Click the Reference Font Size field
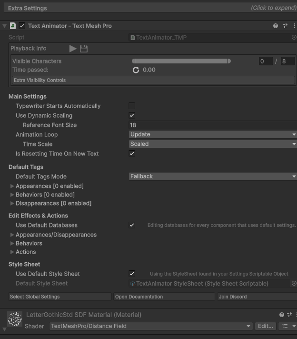This screenshot has height=339, width=297. click(213, 125)
